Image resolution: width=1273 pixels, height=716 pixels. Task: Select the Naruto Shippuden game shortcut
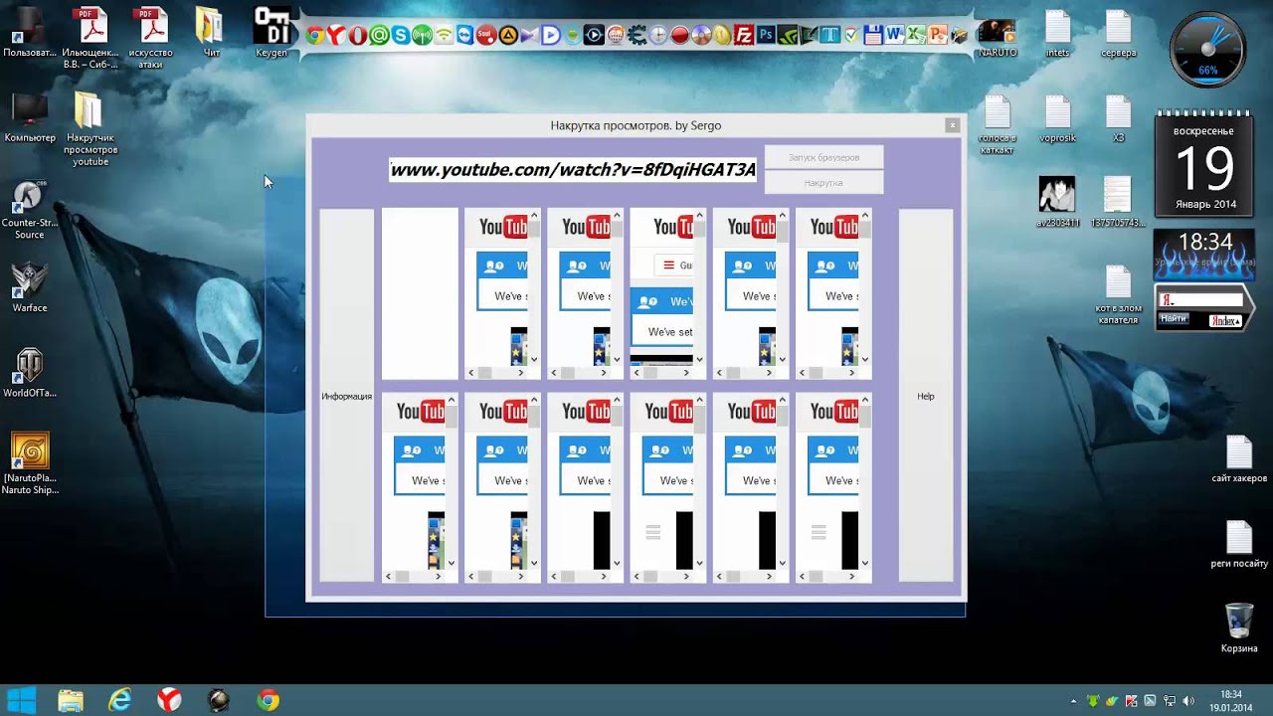30,463
